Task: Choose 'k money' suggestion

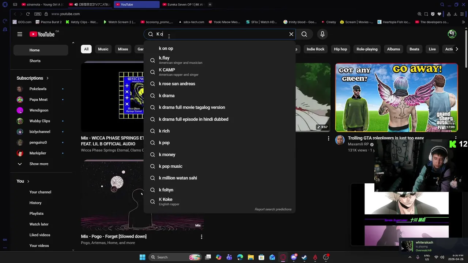Action: 219,155
